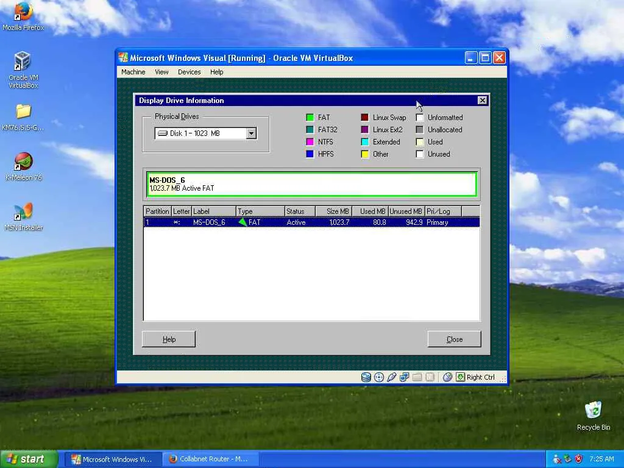Click the white Unused legend box
The image size is (624, 468).
419,154
